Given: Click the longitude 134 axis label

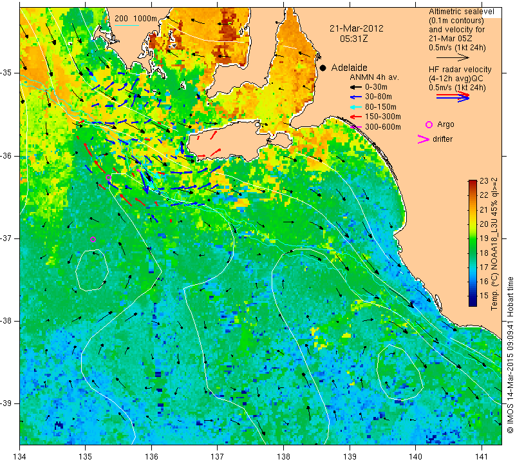Looking at the screenshot, I should point(20,457).
